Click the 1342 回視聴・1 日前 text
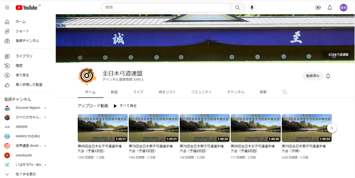 coord(91,158)
